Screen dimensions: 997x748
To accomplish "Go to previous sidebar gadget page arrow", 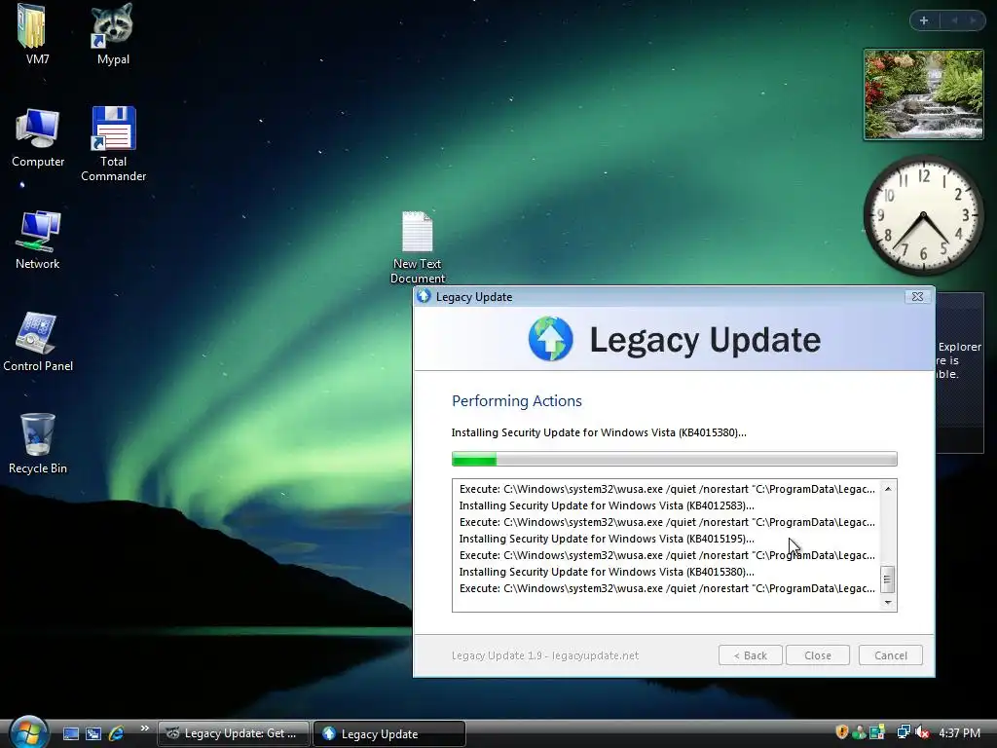I will click(954, 20).
